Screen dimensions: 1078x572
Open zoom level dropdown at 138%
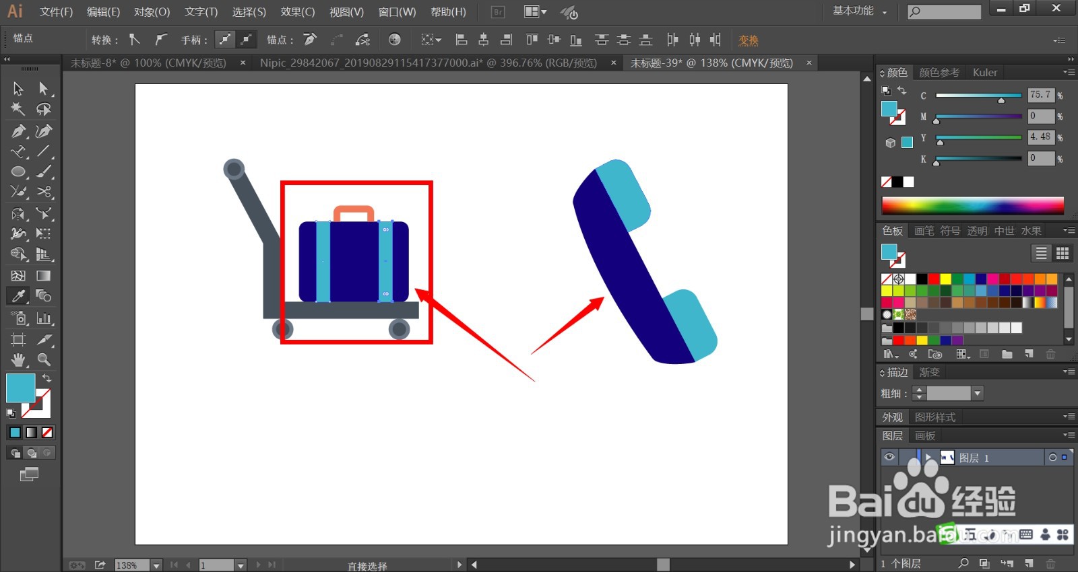[x=156, y=565]
